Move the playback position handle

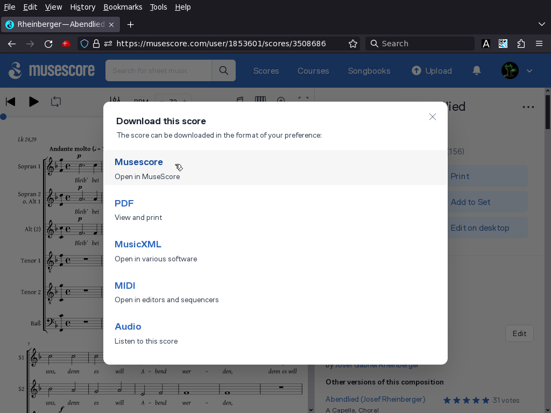click(x=3, y=117)
